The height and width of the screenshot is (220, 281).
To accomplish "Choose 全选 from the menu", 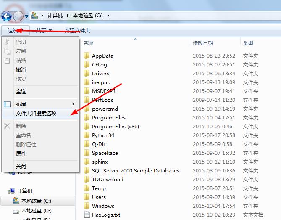I will pos(21,92).
